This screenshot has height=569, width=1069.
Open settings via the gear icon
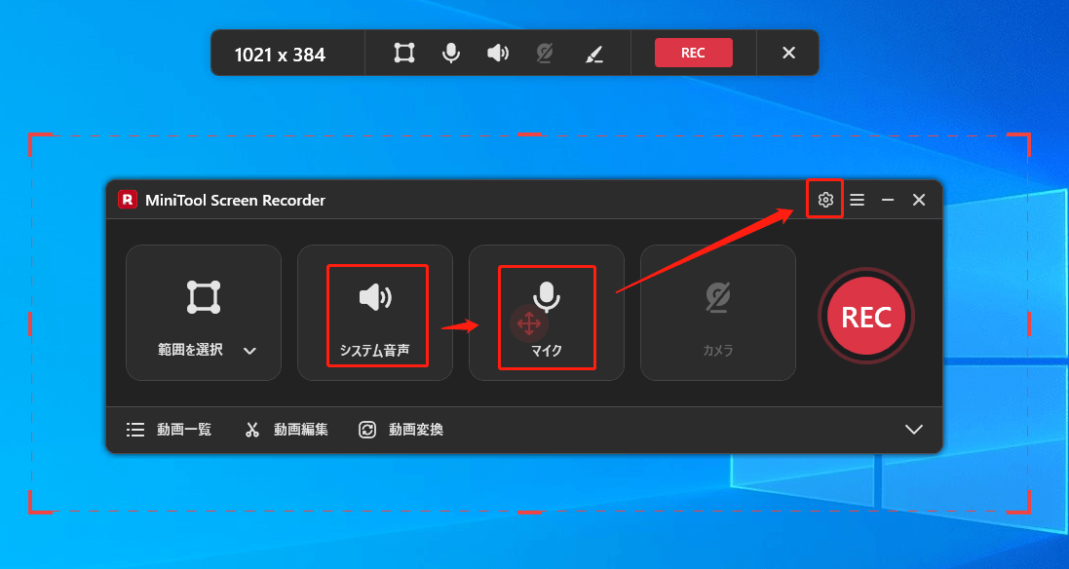coord(824,199)
